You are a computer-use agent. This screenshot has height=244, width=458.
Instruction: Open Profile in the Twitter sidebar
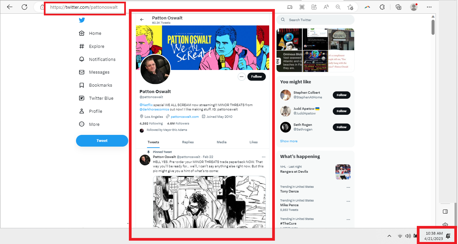pyautogui.click(x=95, y=111)
